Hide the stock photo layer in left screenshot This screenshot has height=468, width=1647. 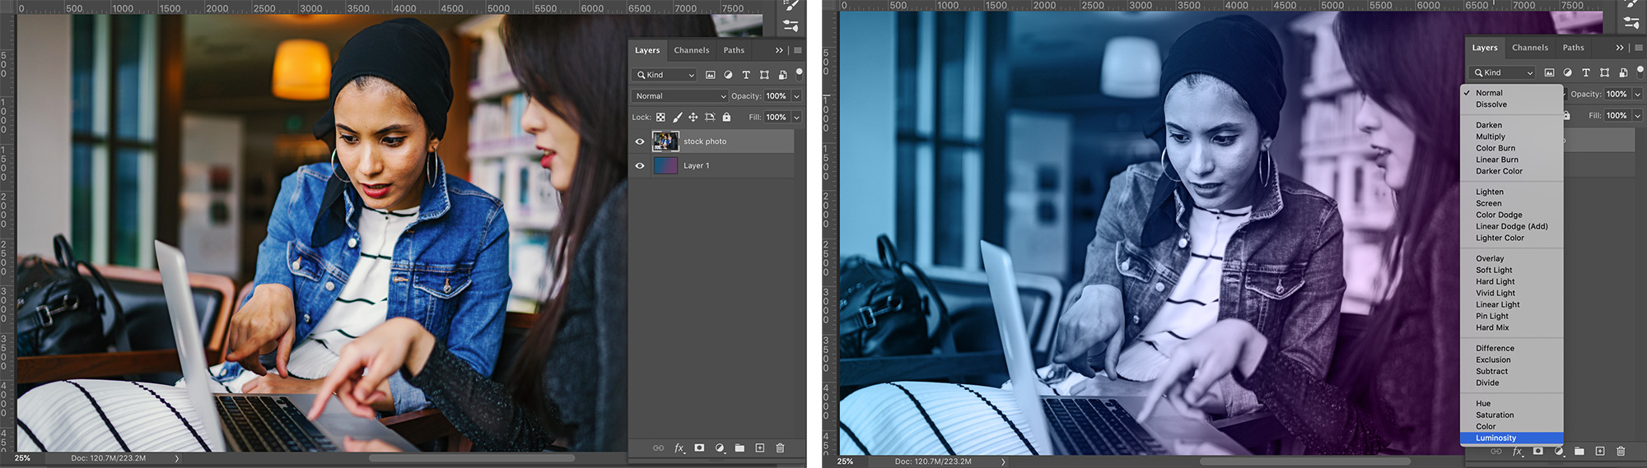pyautogui.click(x=640, y=141)
